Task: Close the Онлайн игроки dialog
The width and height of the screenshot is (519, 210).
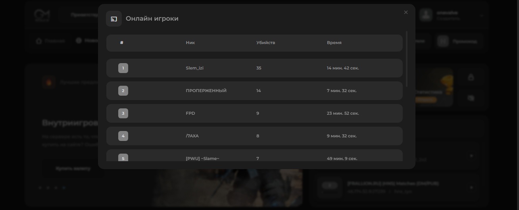Action: (x=406, y=12)
